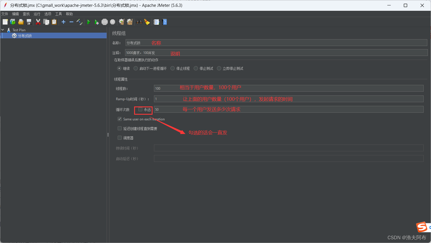
Task: Click the Ramp-Up时间 field showing 1
Action: [x=289, y=99]
